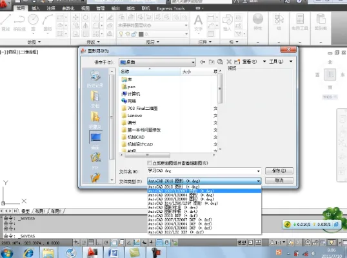Open the Lenovo folder in the file list
The image size is (347, 258).
pos(135,115)
